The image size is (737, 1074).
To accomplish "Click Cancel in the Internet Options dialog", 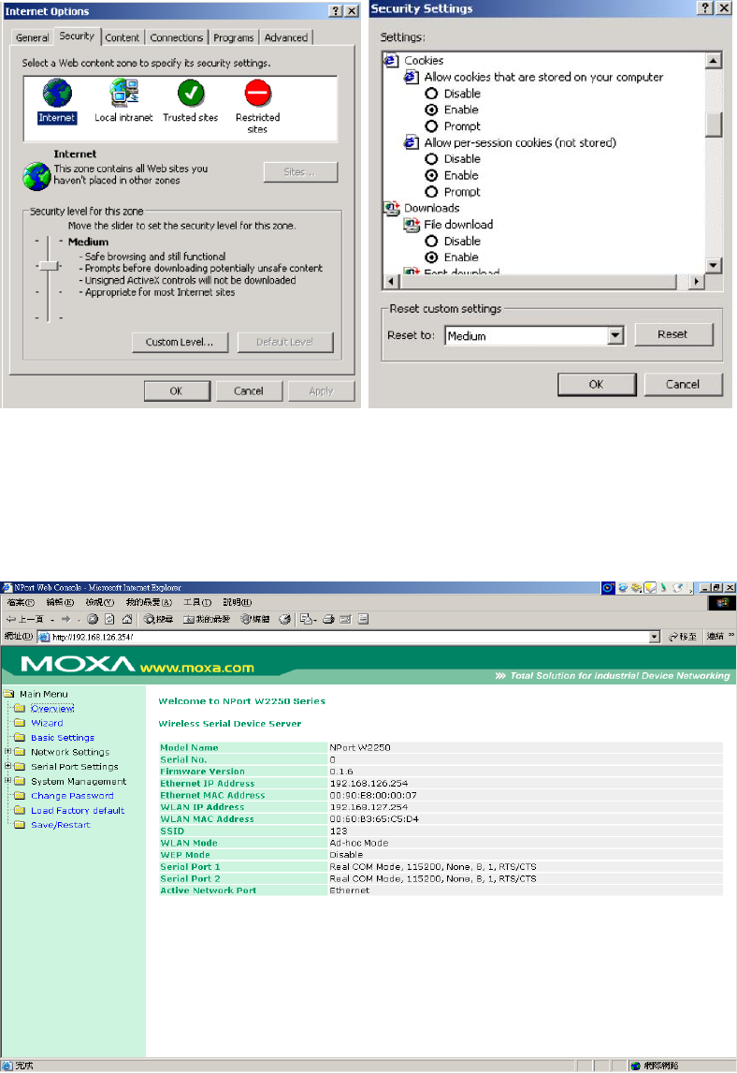I will (x=249, y=391).
